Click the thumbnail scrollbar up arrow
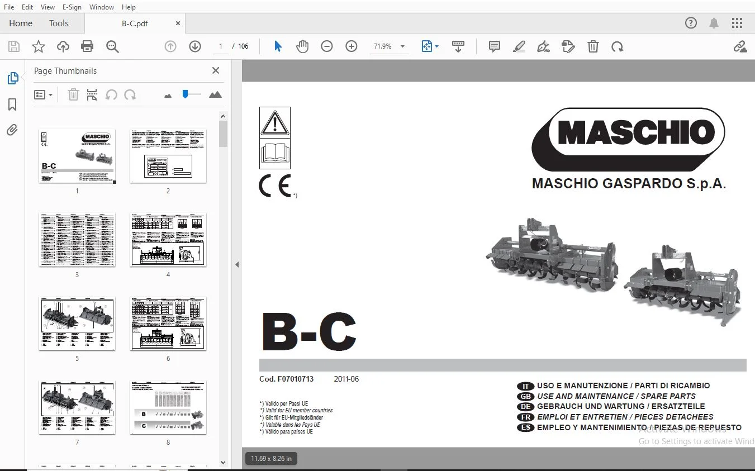This screenshot has width=755, height=471. point(223,116)
